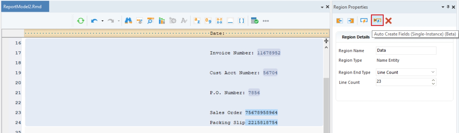Image resolution: width=459 pixels, height=133 pixels.
Task: Click the Name Entity region type value
Action: coord(388,60)
